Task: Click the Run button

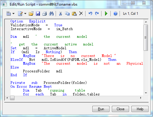Action: [101, 109]
